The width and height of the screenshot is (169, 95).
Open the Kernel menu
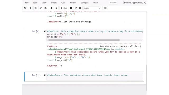point(73,3)
